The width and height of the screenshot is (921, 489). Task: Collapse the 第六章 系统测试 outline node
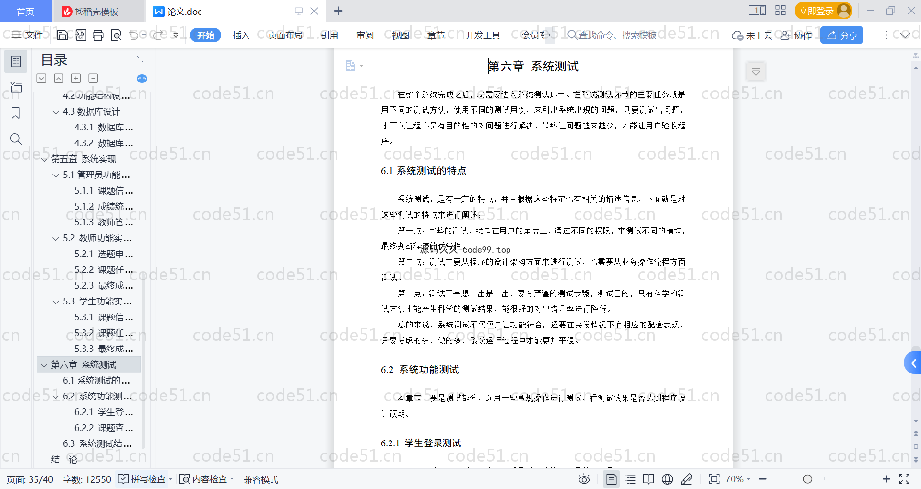point(44,365)
